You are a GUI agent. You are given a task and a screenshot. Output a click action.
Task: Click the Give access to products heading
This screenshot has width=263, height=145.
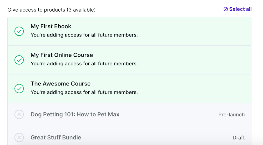click(x=36, y=10)
